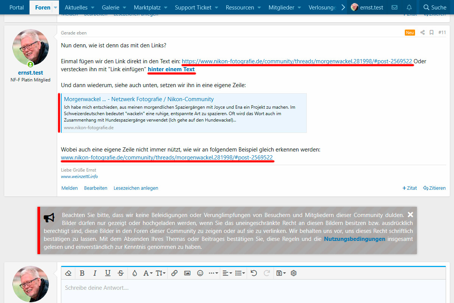Open the font size dropdown
Viewport: 454px width, 303px height.
tap(160, 273)
